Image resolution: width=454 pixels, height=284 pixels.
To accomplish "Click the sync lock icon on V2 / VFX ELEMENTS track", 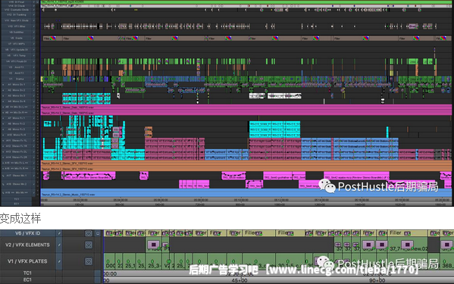I will click(x=89, y=245).
